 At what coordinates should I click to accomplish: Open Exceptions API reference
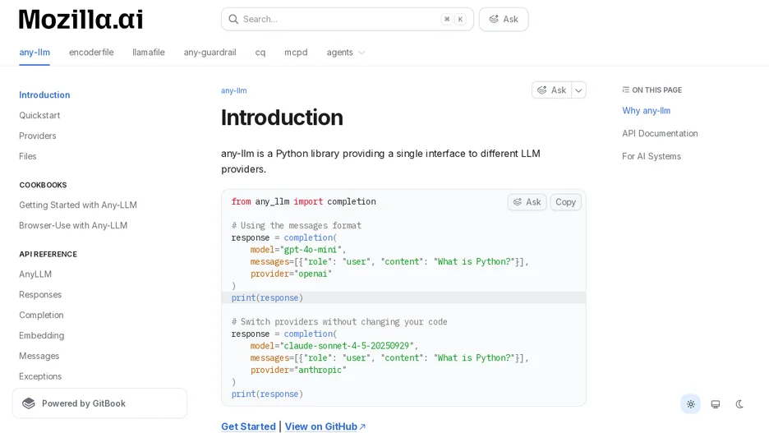pyautogui.click(x=40, y=376)
